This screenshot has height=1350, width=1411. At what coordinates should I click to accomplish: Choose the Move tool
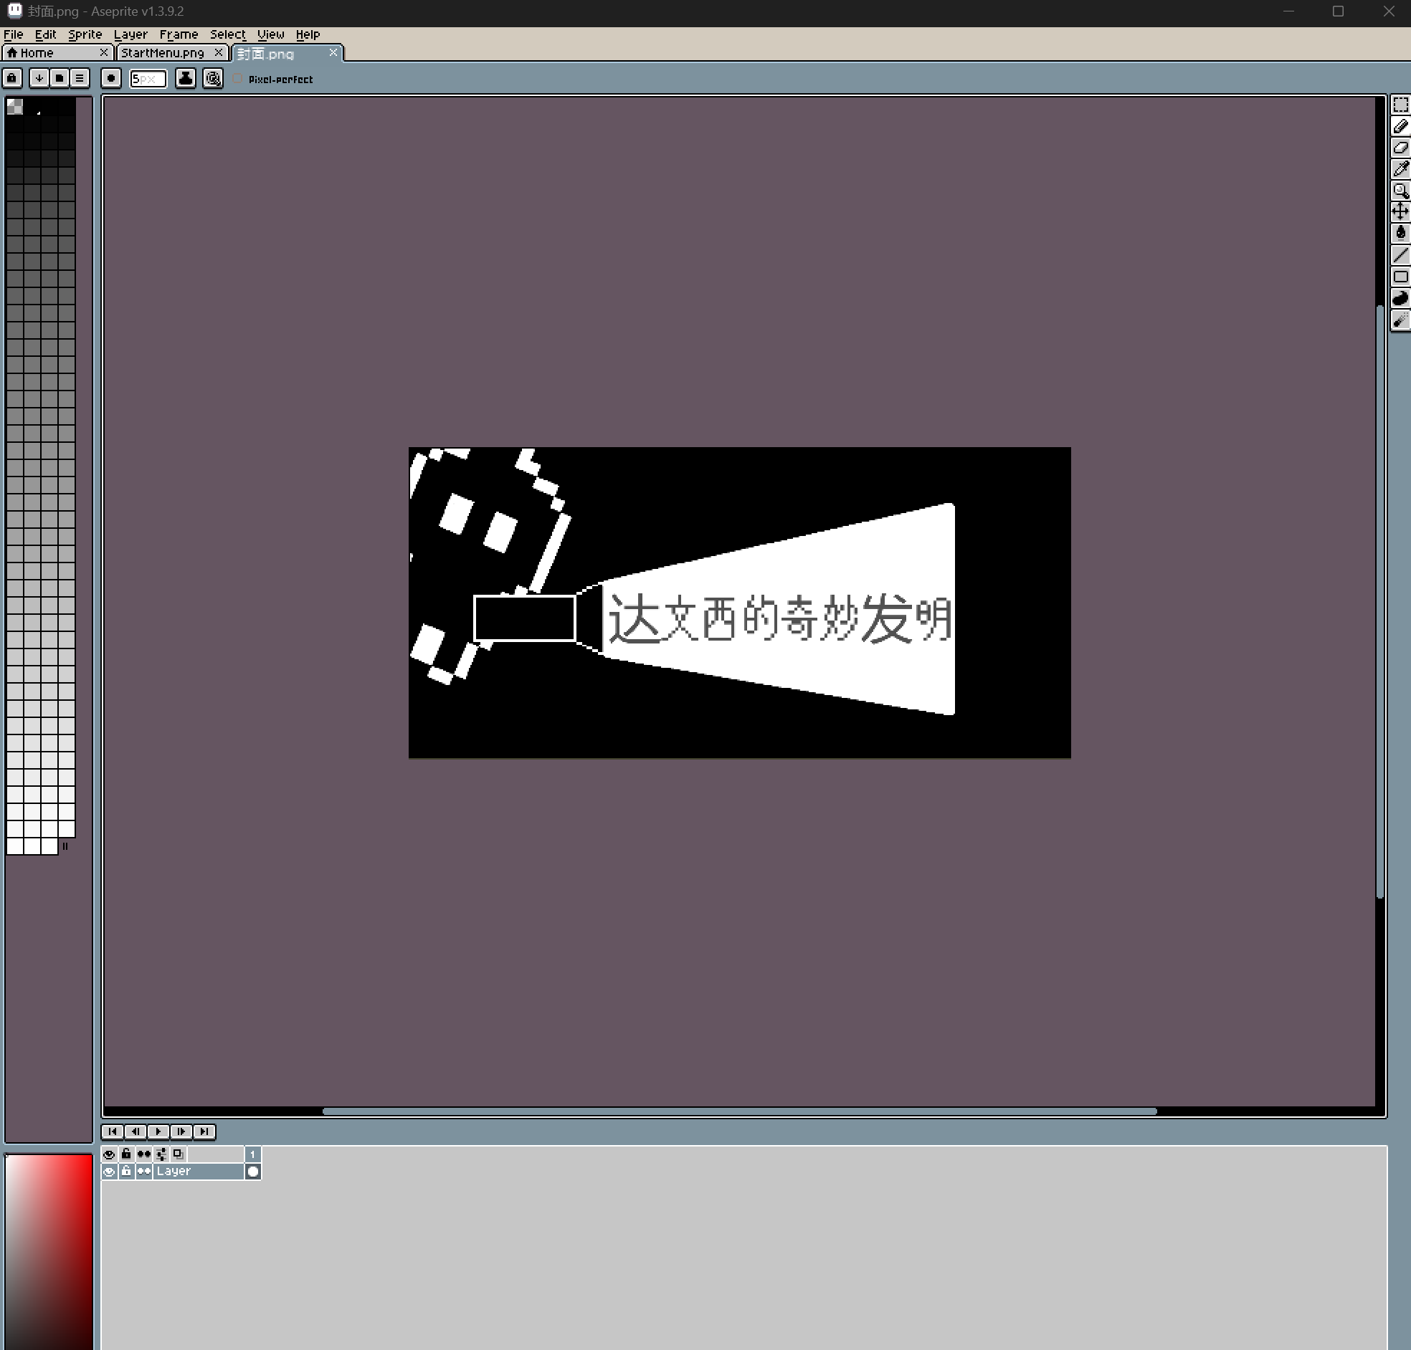coord(1400,211)
